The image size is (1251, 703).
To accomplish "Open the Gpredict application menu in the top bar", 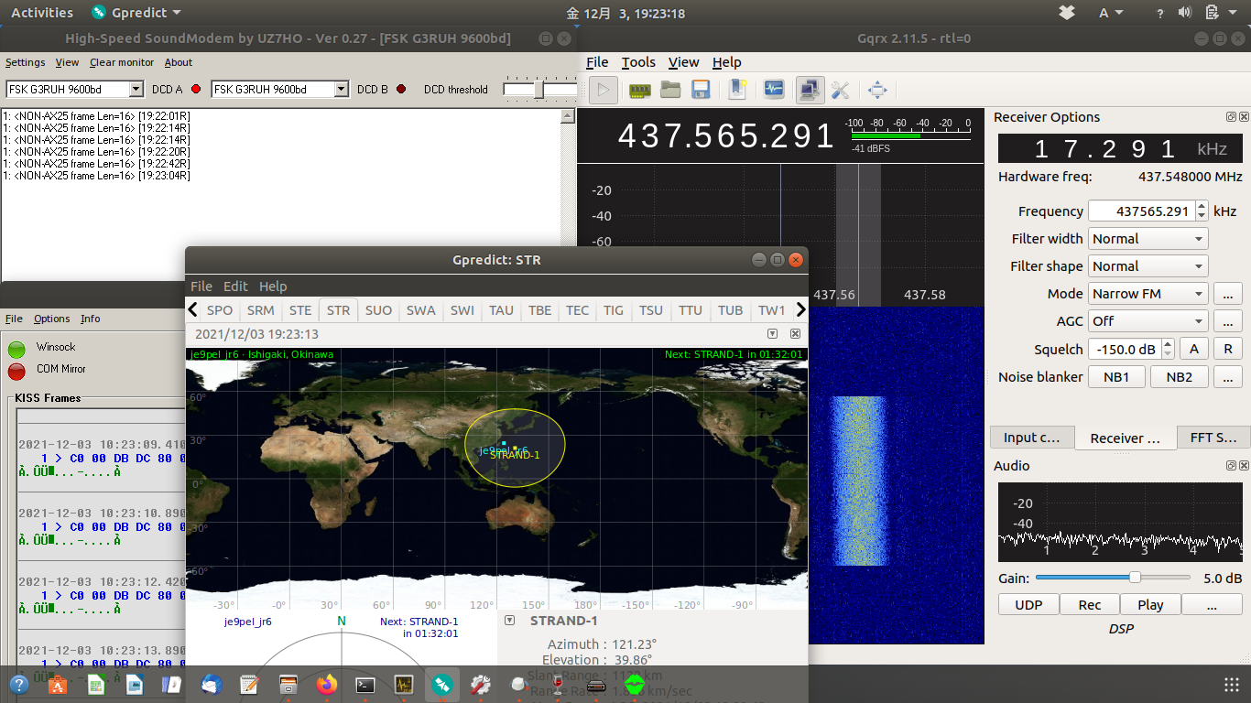I will [136, 13].
